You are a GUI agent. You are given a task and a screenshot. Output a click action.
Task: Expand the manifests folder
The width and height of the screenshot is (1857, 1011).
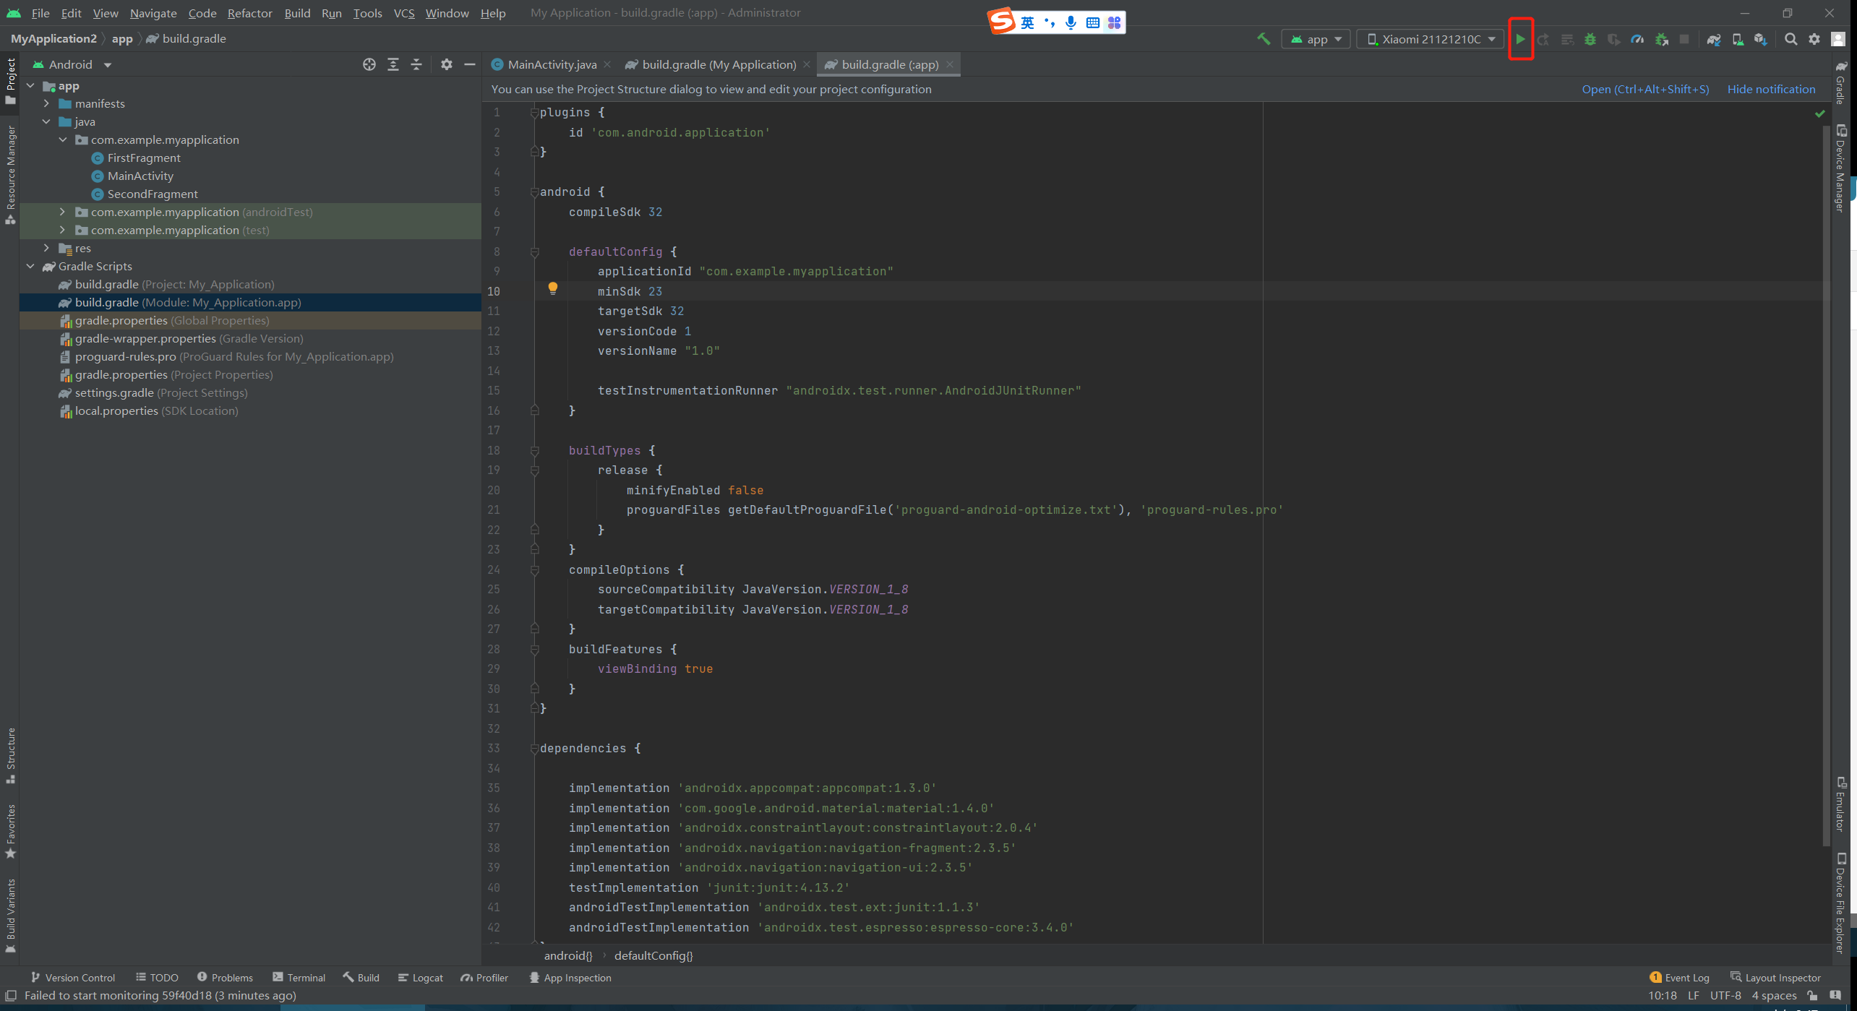[46, 104]
